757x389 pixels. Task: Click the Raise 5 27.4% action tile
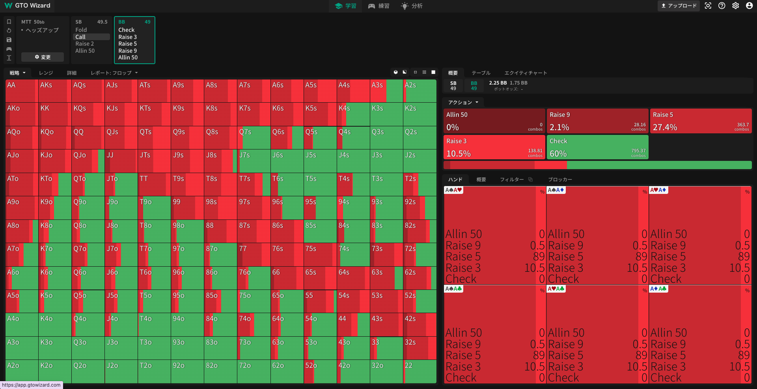pyautogui.click(x=701, y=121)
